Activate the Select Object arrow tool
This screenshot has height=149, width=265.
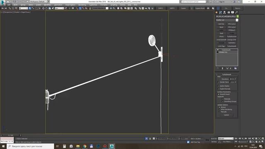(30, 8)
